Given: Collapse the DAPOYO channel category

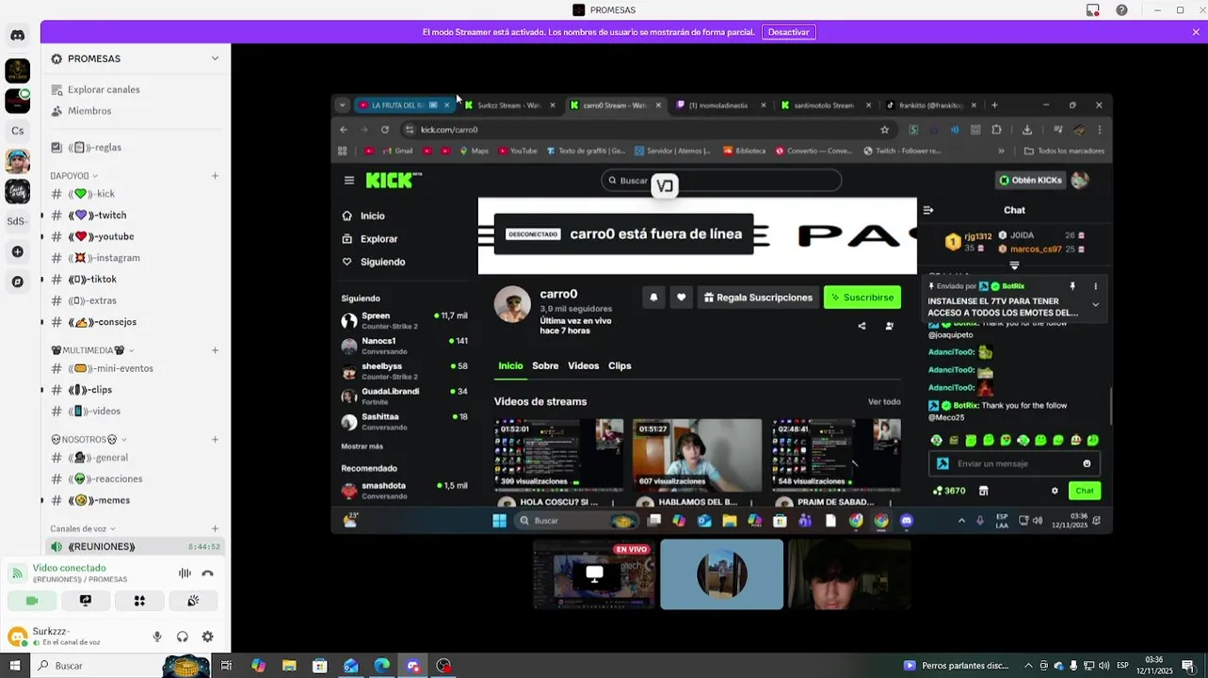Looking at the screenshot, I should tap(73, 176).
